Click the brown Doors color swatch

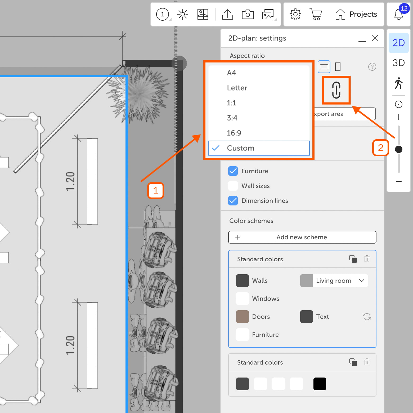tap(243, 317)
